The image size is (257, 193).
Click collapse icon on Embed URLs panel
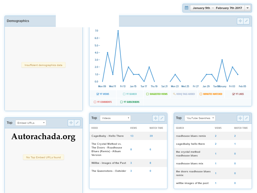click(77, 123)
